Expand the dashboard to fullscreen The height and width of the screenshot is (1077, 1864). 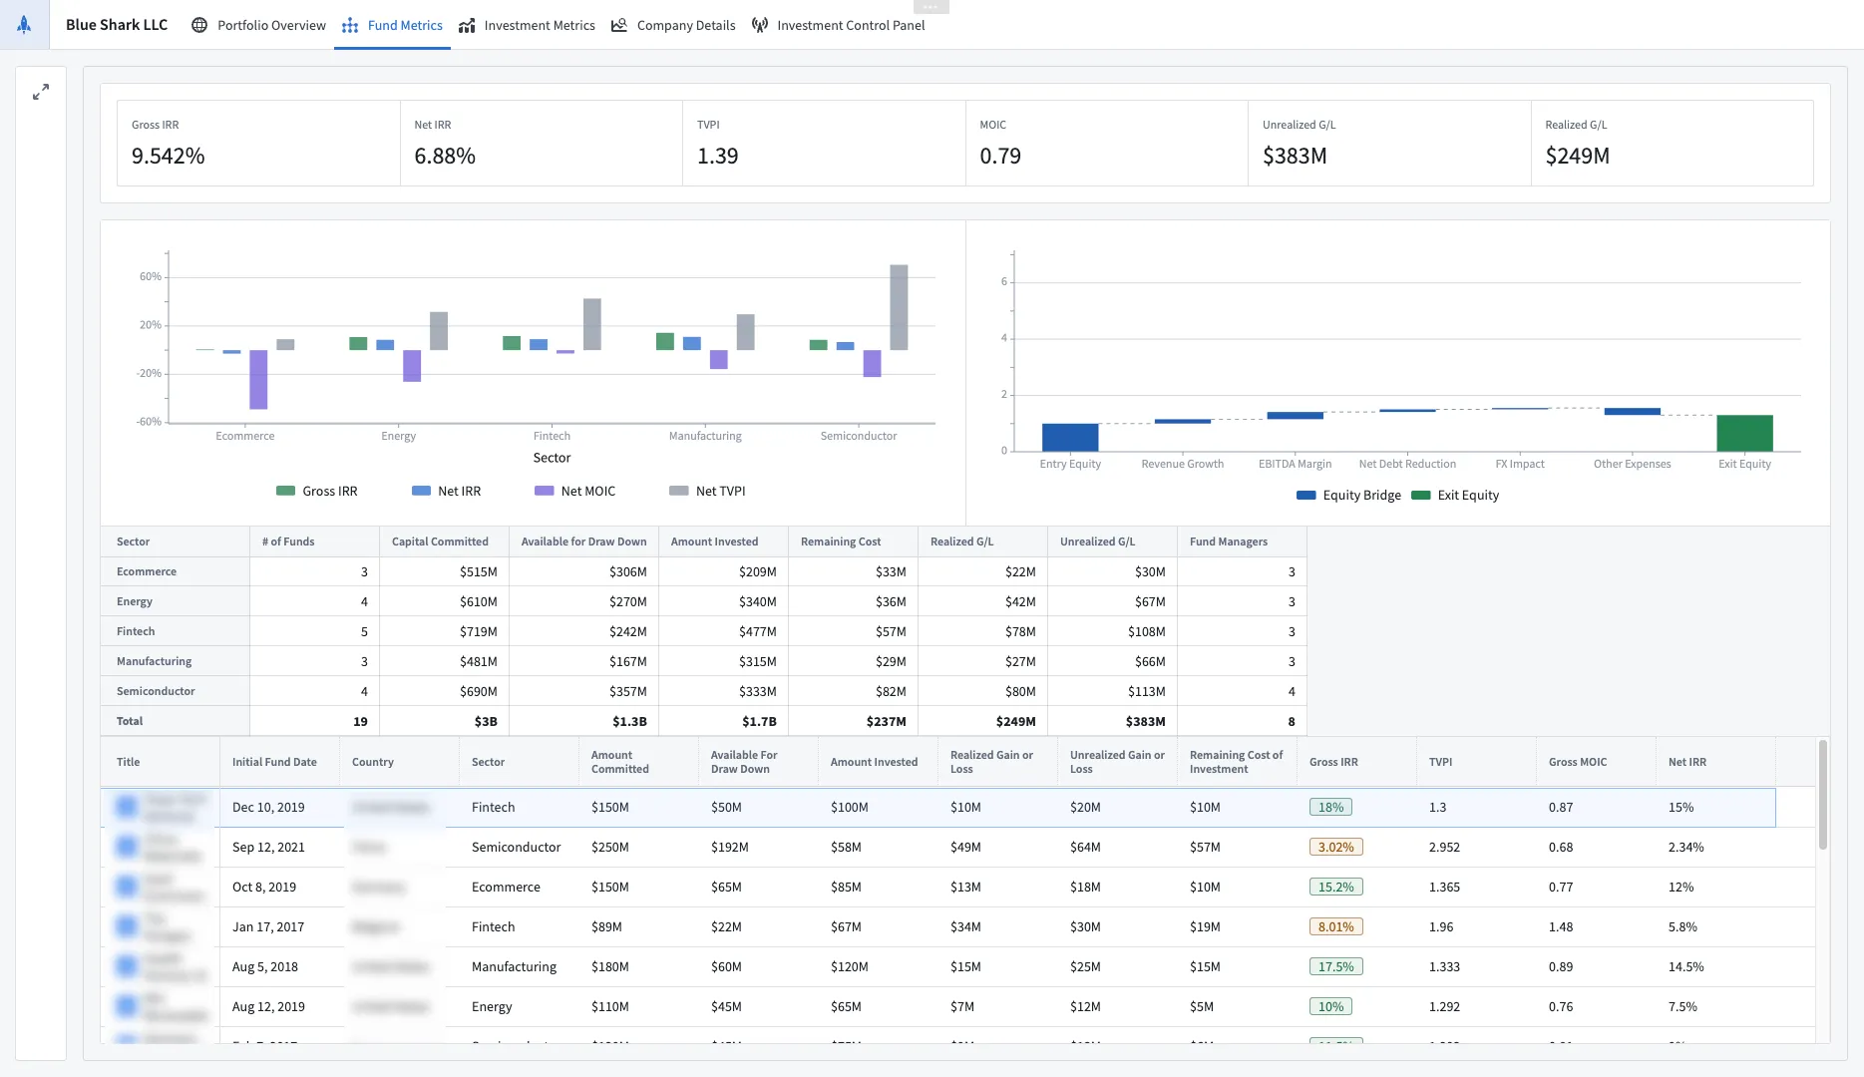[x=41, y=92]
